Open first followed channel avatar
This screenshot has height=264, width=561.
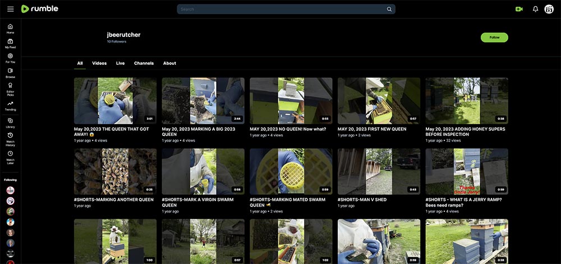[10, 191]
